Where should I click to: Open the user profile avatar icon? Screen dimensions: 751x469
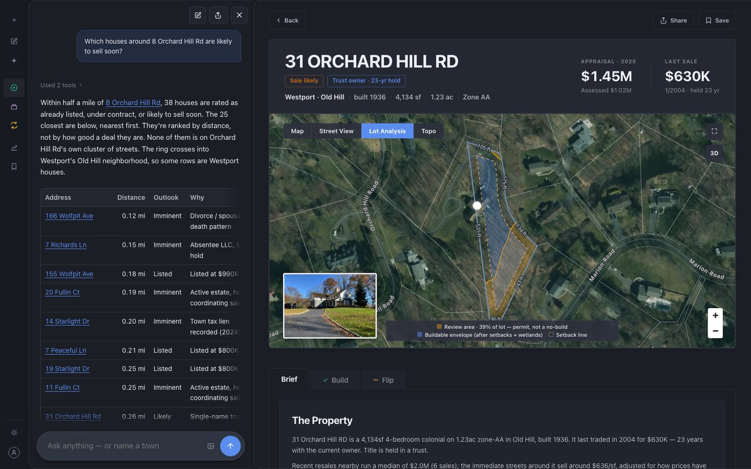(x=14, y=452)
